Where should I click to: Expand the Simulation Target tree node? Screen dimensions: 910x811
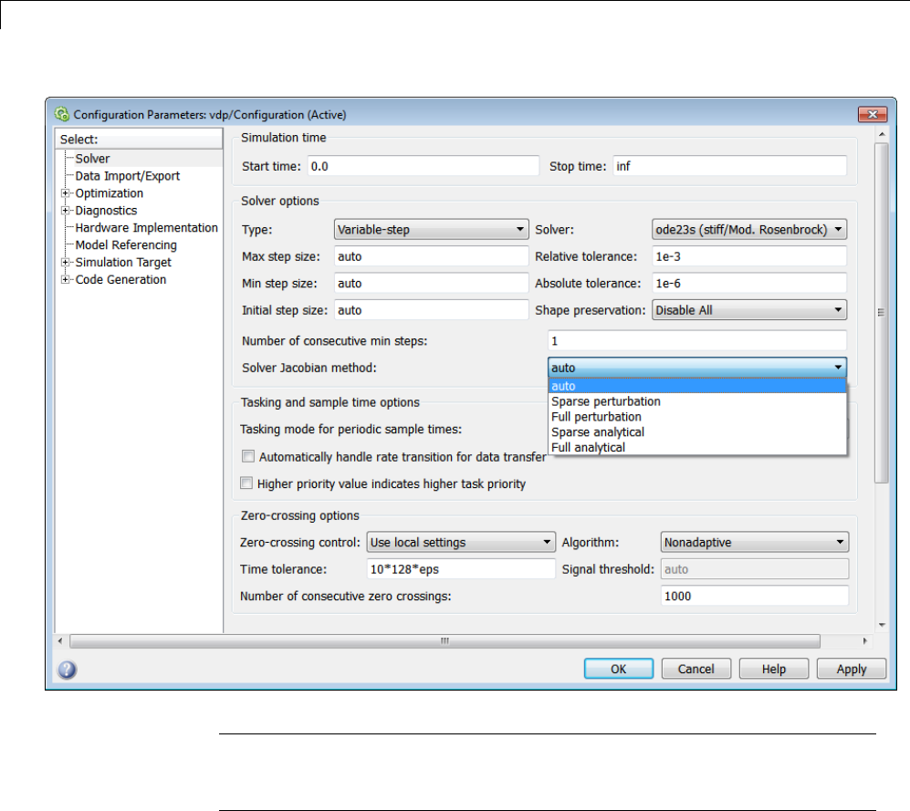[65, 262]
